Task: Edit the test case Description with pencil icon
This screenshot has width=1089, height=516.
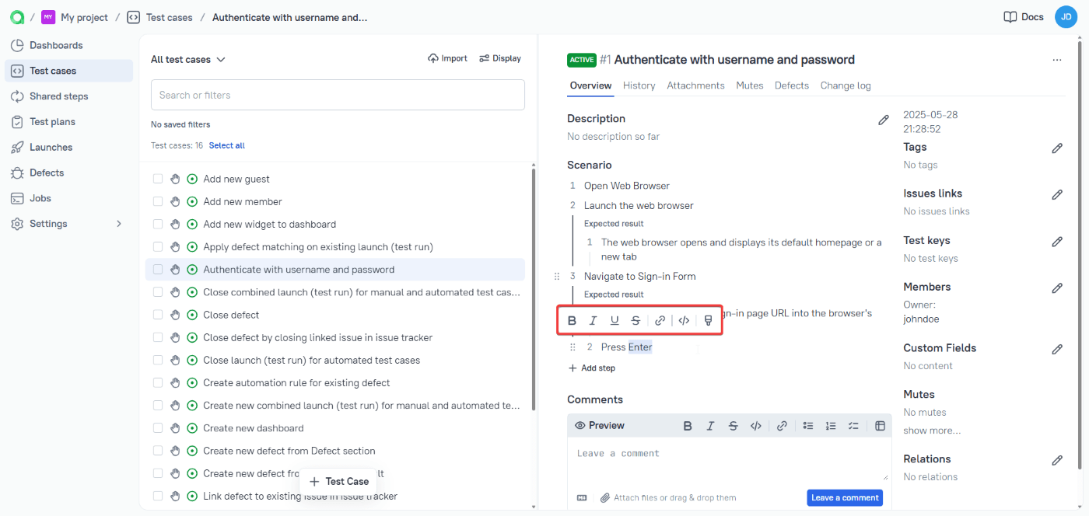Action: point(884,119)
